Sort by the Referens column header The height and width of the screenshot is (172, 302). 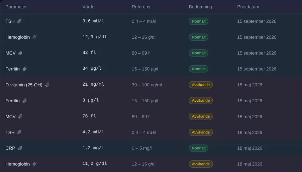click(141, 7)
